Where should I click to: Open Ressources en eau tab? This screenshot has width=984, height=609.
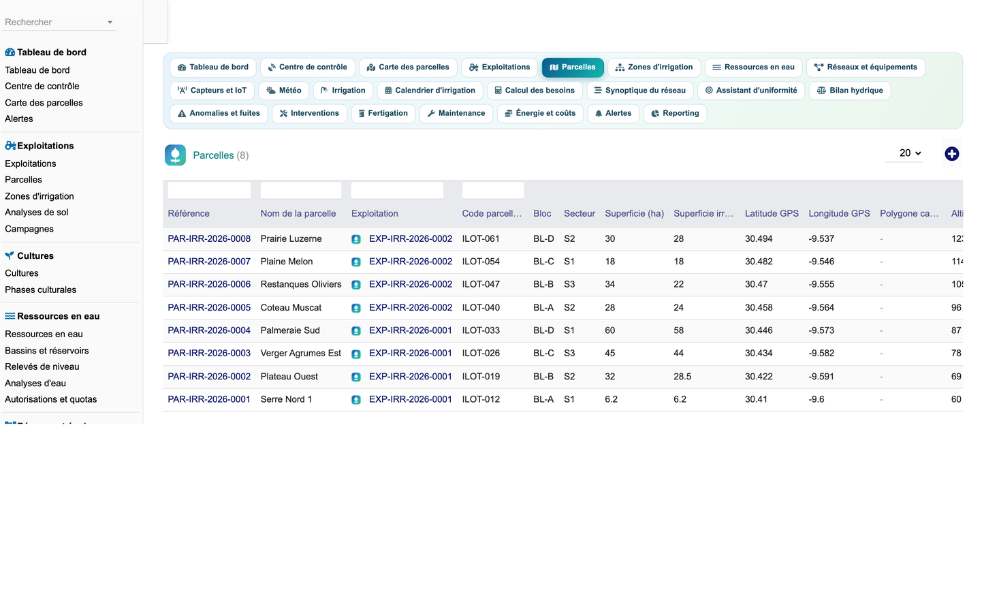(753, 67)
